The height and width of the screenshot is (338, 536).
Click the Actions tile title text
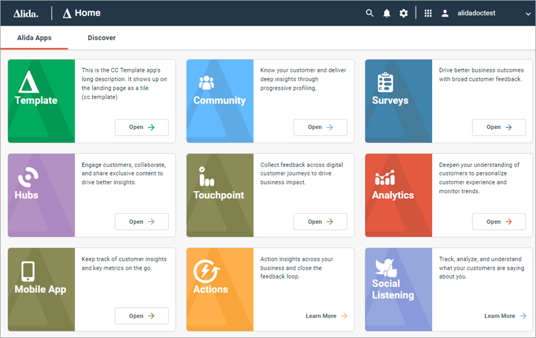[x=210, y=289]
